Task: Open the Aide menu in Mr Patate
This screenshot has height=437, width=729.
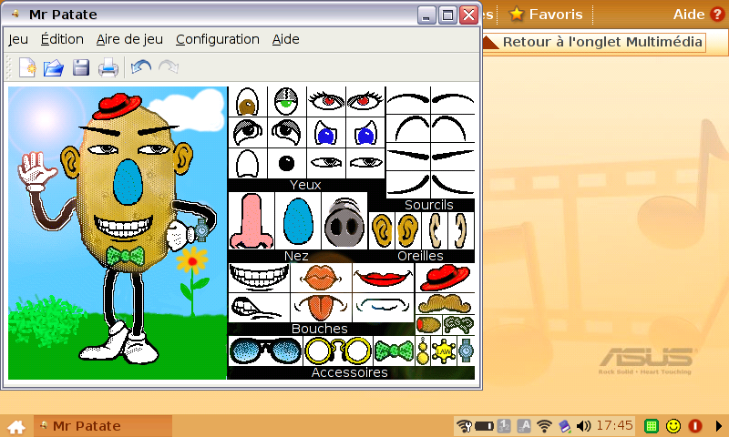Action: [285, 39]
